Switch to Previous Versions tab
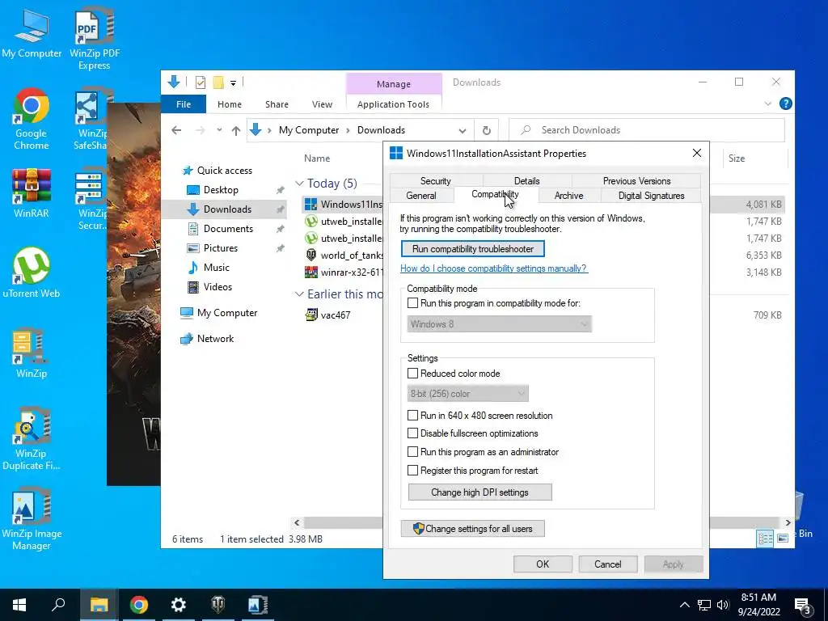828x621 pixels. coord(637,180)
